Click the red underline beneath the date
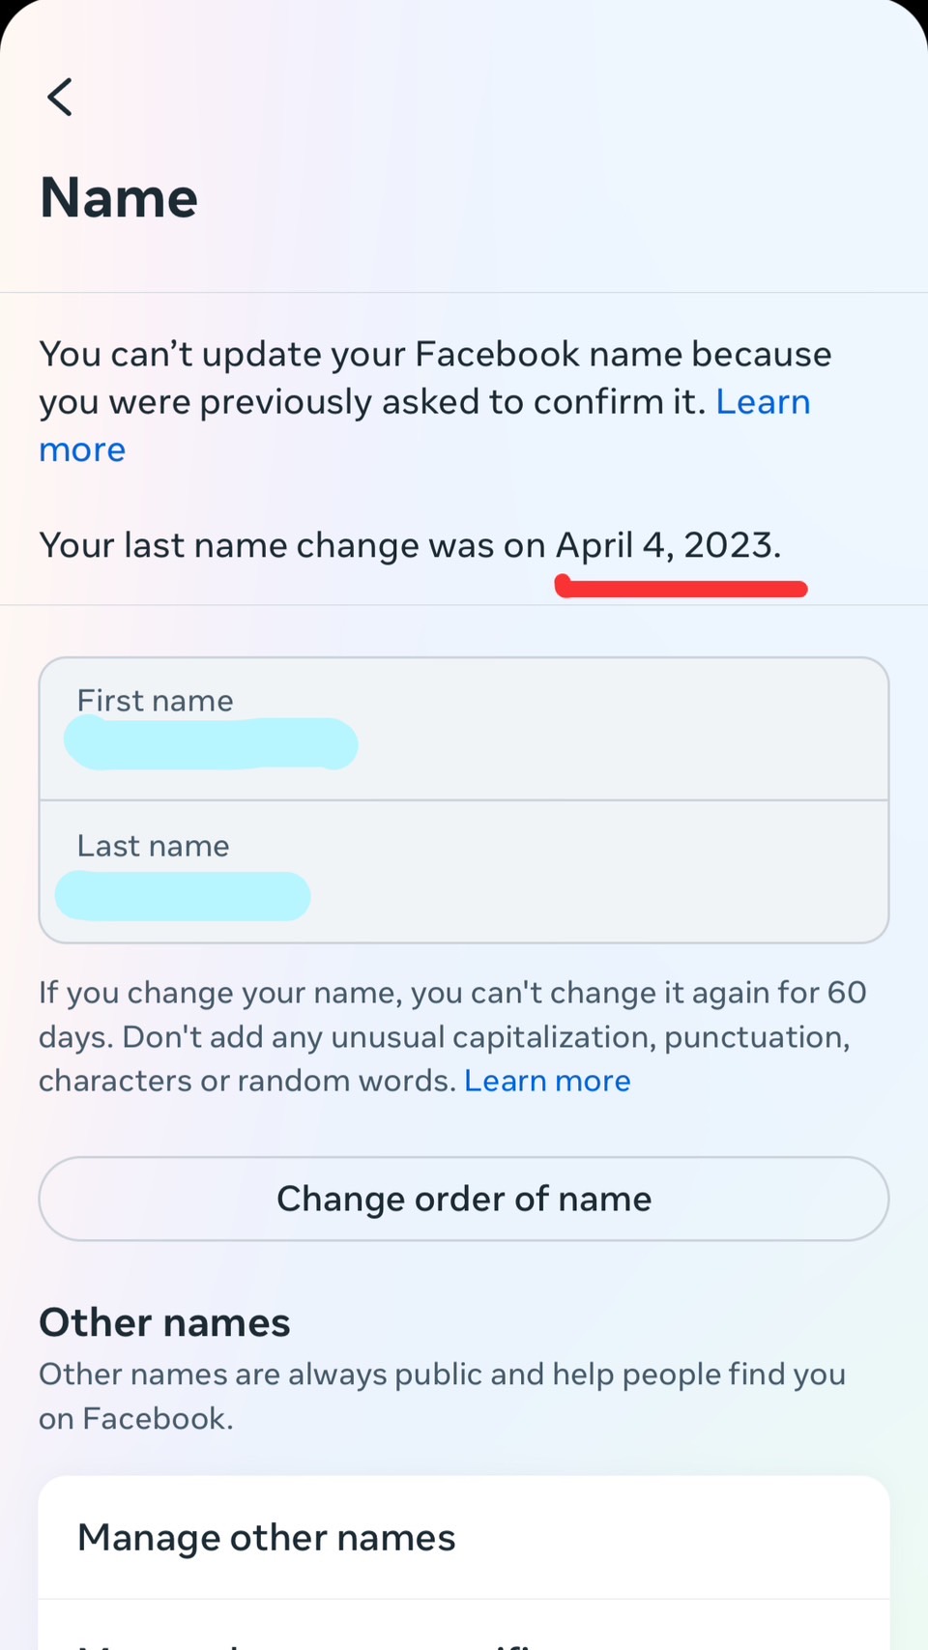 tap(681, 587)
